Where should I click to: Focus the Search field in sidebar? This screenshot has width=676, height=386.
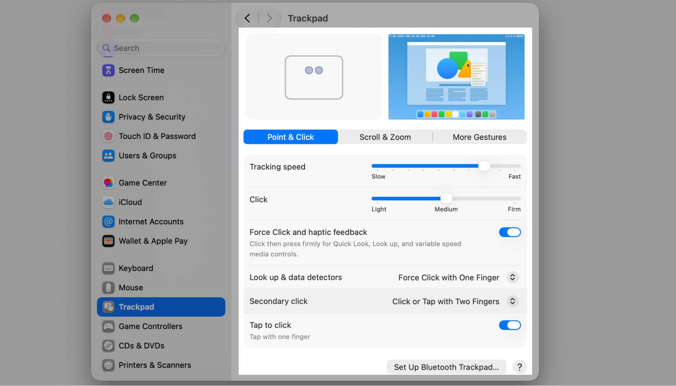point(161,48)
